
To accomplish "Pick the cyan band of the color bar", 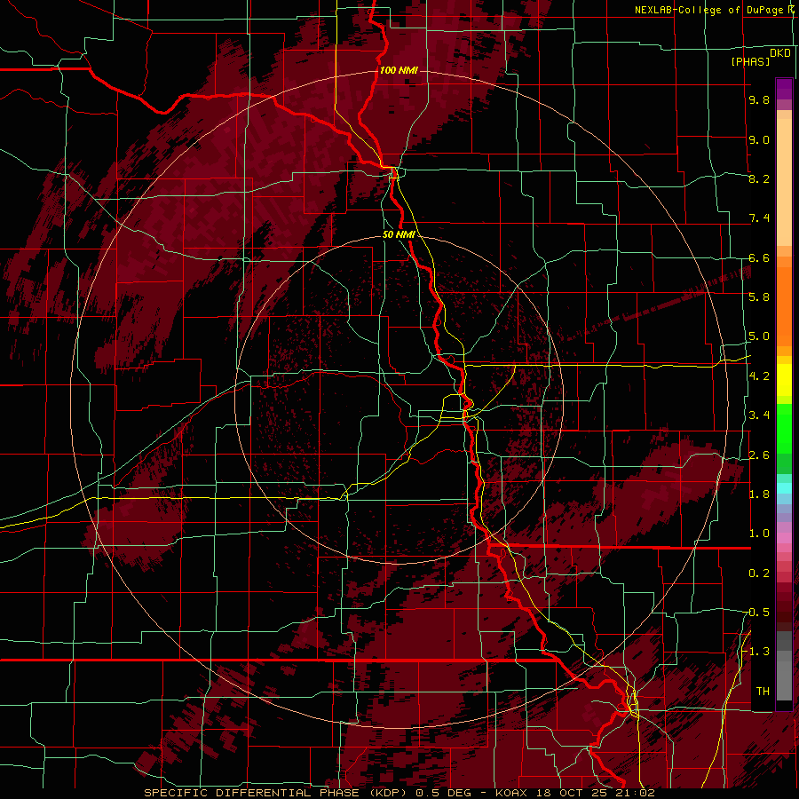I will coord(784,487).
